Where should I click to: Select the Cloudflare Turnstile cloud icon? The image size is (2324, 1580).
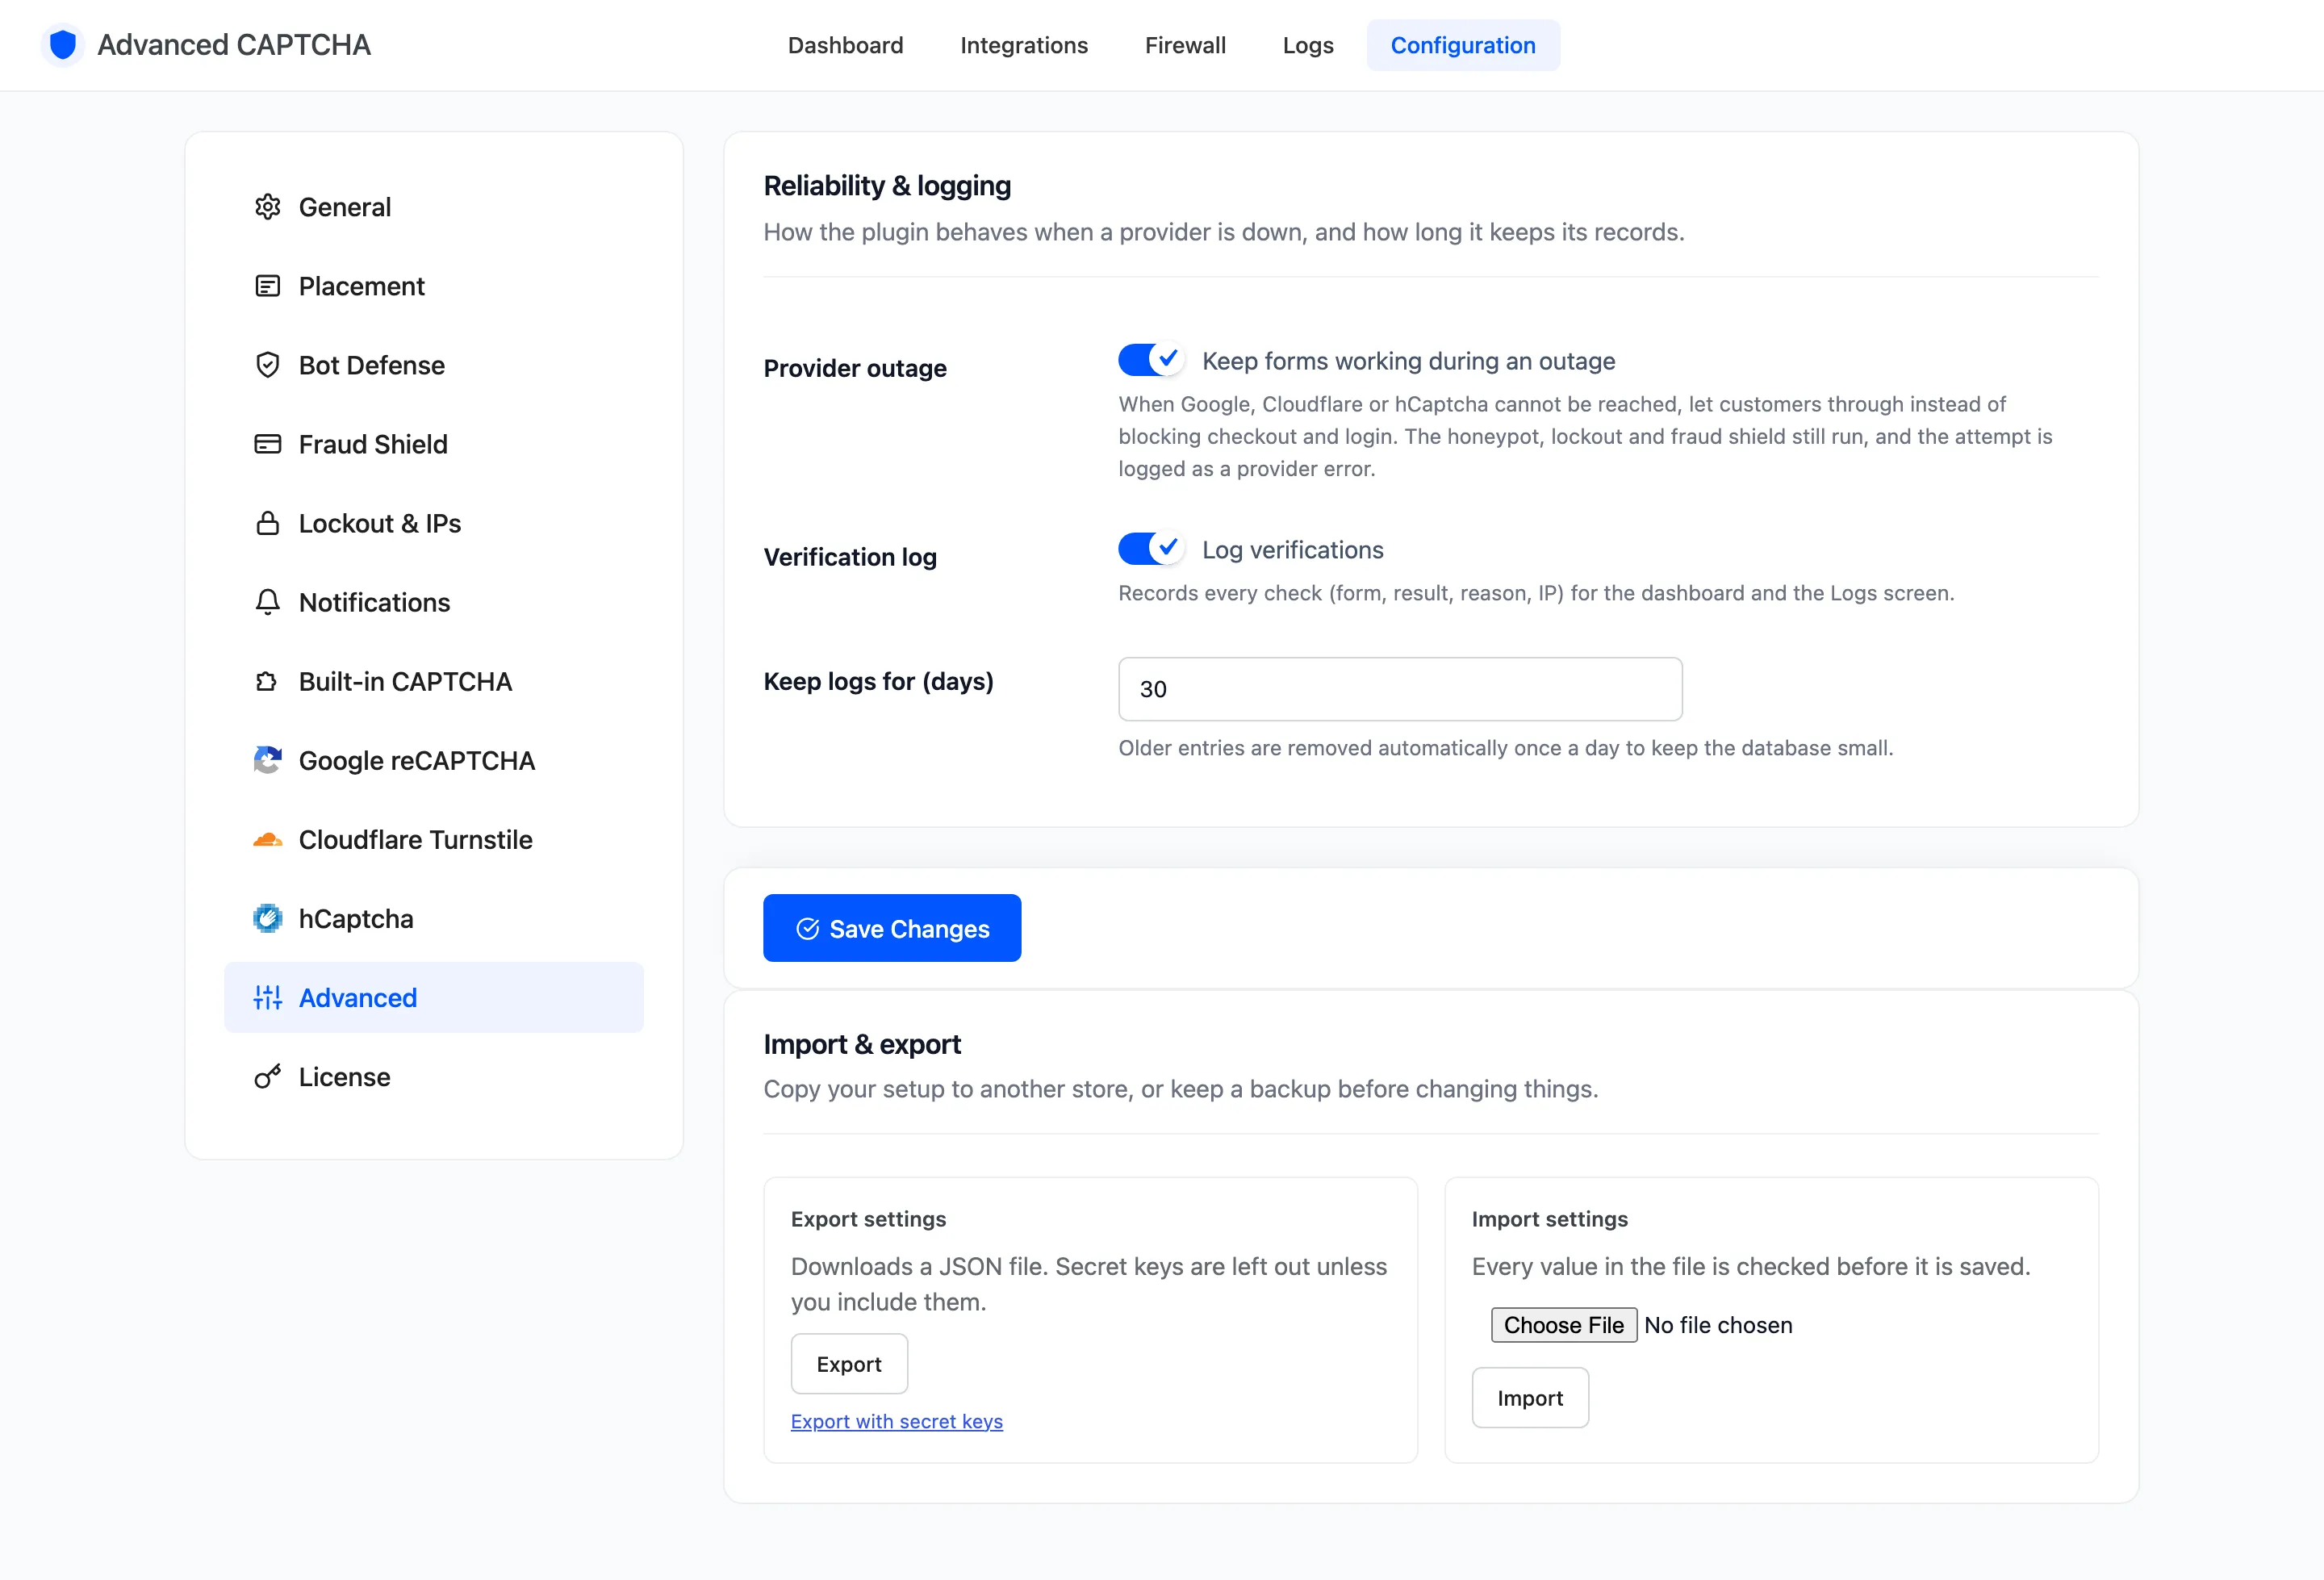267,840
